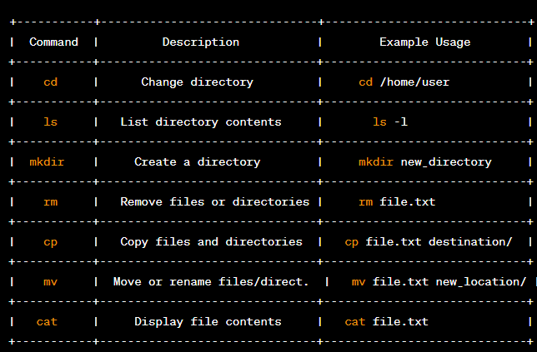Click the Example Usage column header

[x=425, y=42]
